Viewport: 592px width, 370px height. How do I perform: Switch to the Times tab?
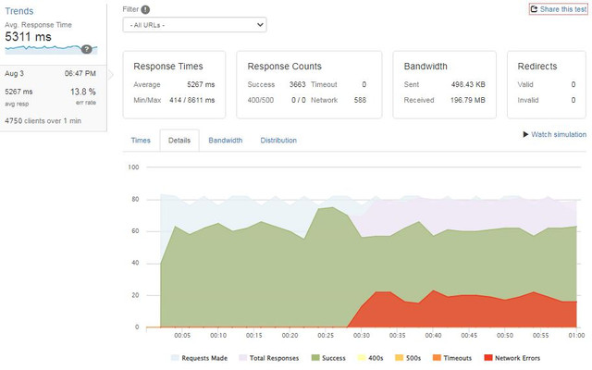pyautogui.click(x=141, y=141)
